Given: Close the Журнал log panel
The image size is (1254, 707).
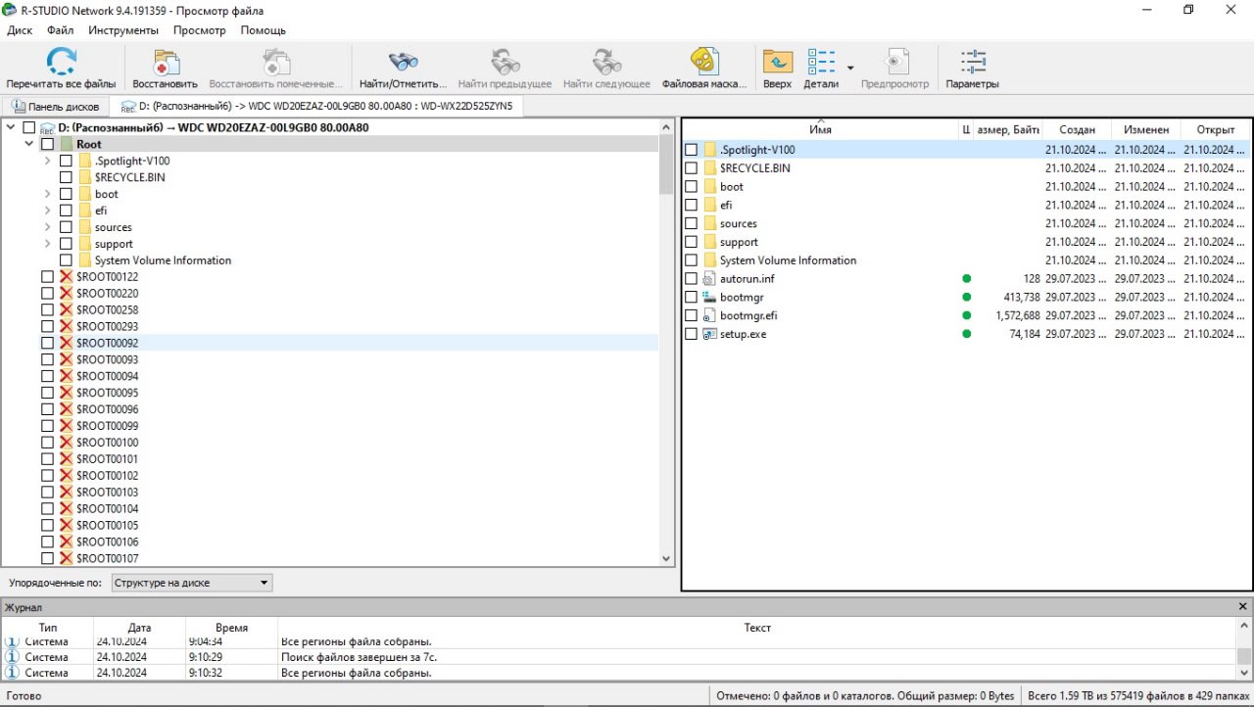Looking at the screenshot, I should coord(1243,607).
